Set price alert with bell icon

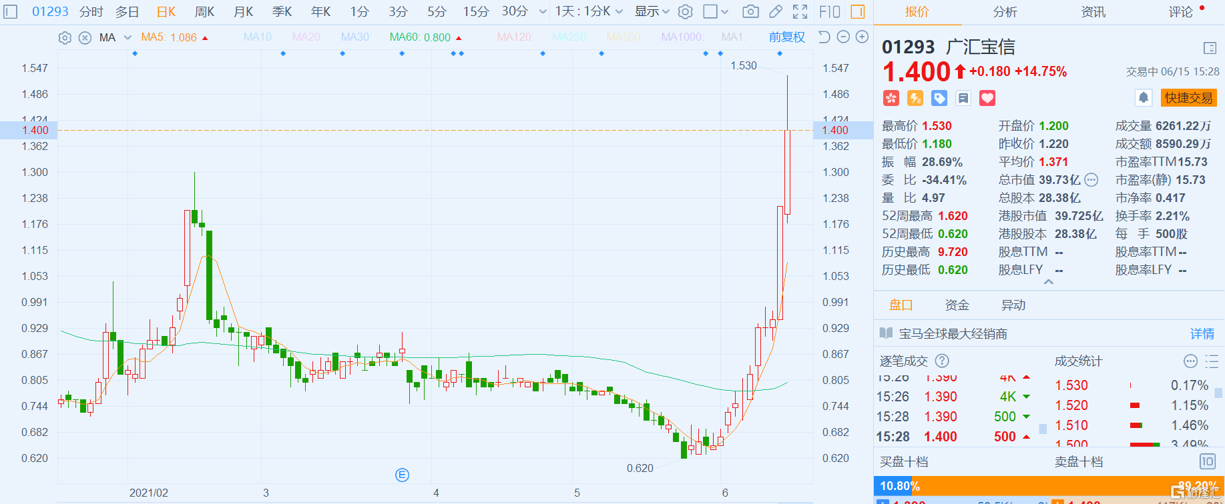point(1144,98)
